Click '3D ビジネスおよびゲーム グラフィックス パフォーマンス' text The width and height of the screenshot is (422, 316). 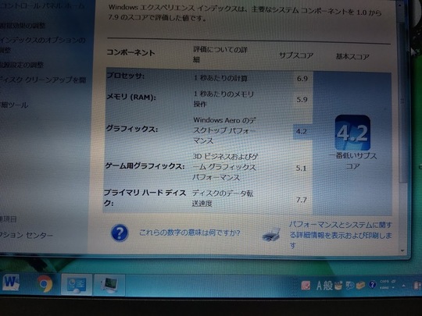click(225, 167)
